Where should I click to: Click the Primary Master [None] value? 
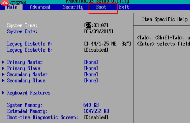click(91, 62)
